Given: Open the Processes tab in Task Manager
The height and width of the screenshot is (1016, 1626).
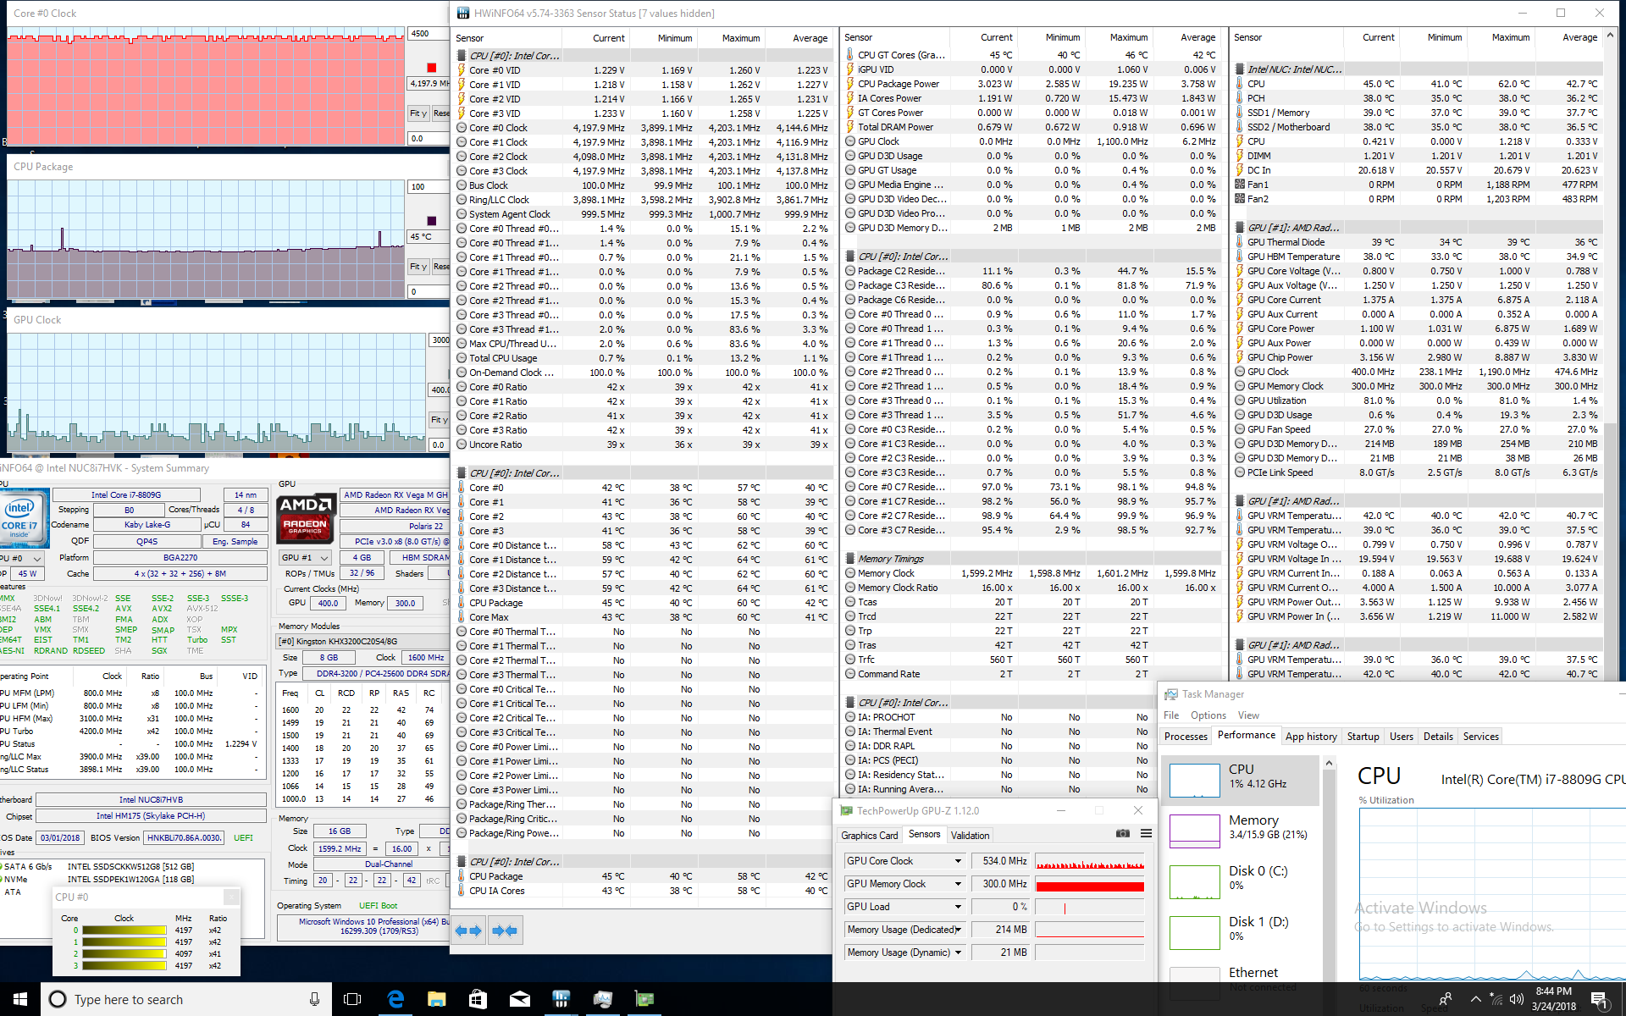Looking at the screenshot, I should [x=1186, y=737].
